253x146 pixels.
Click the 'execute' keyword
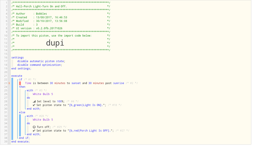[x=17, y=76]
